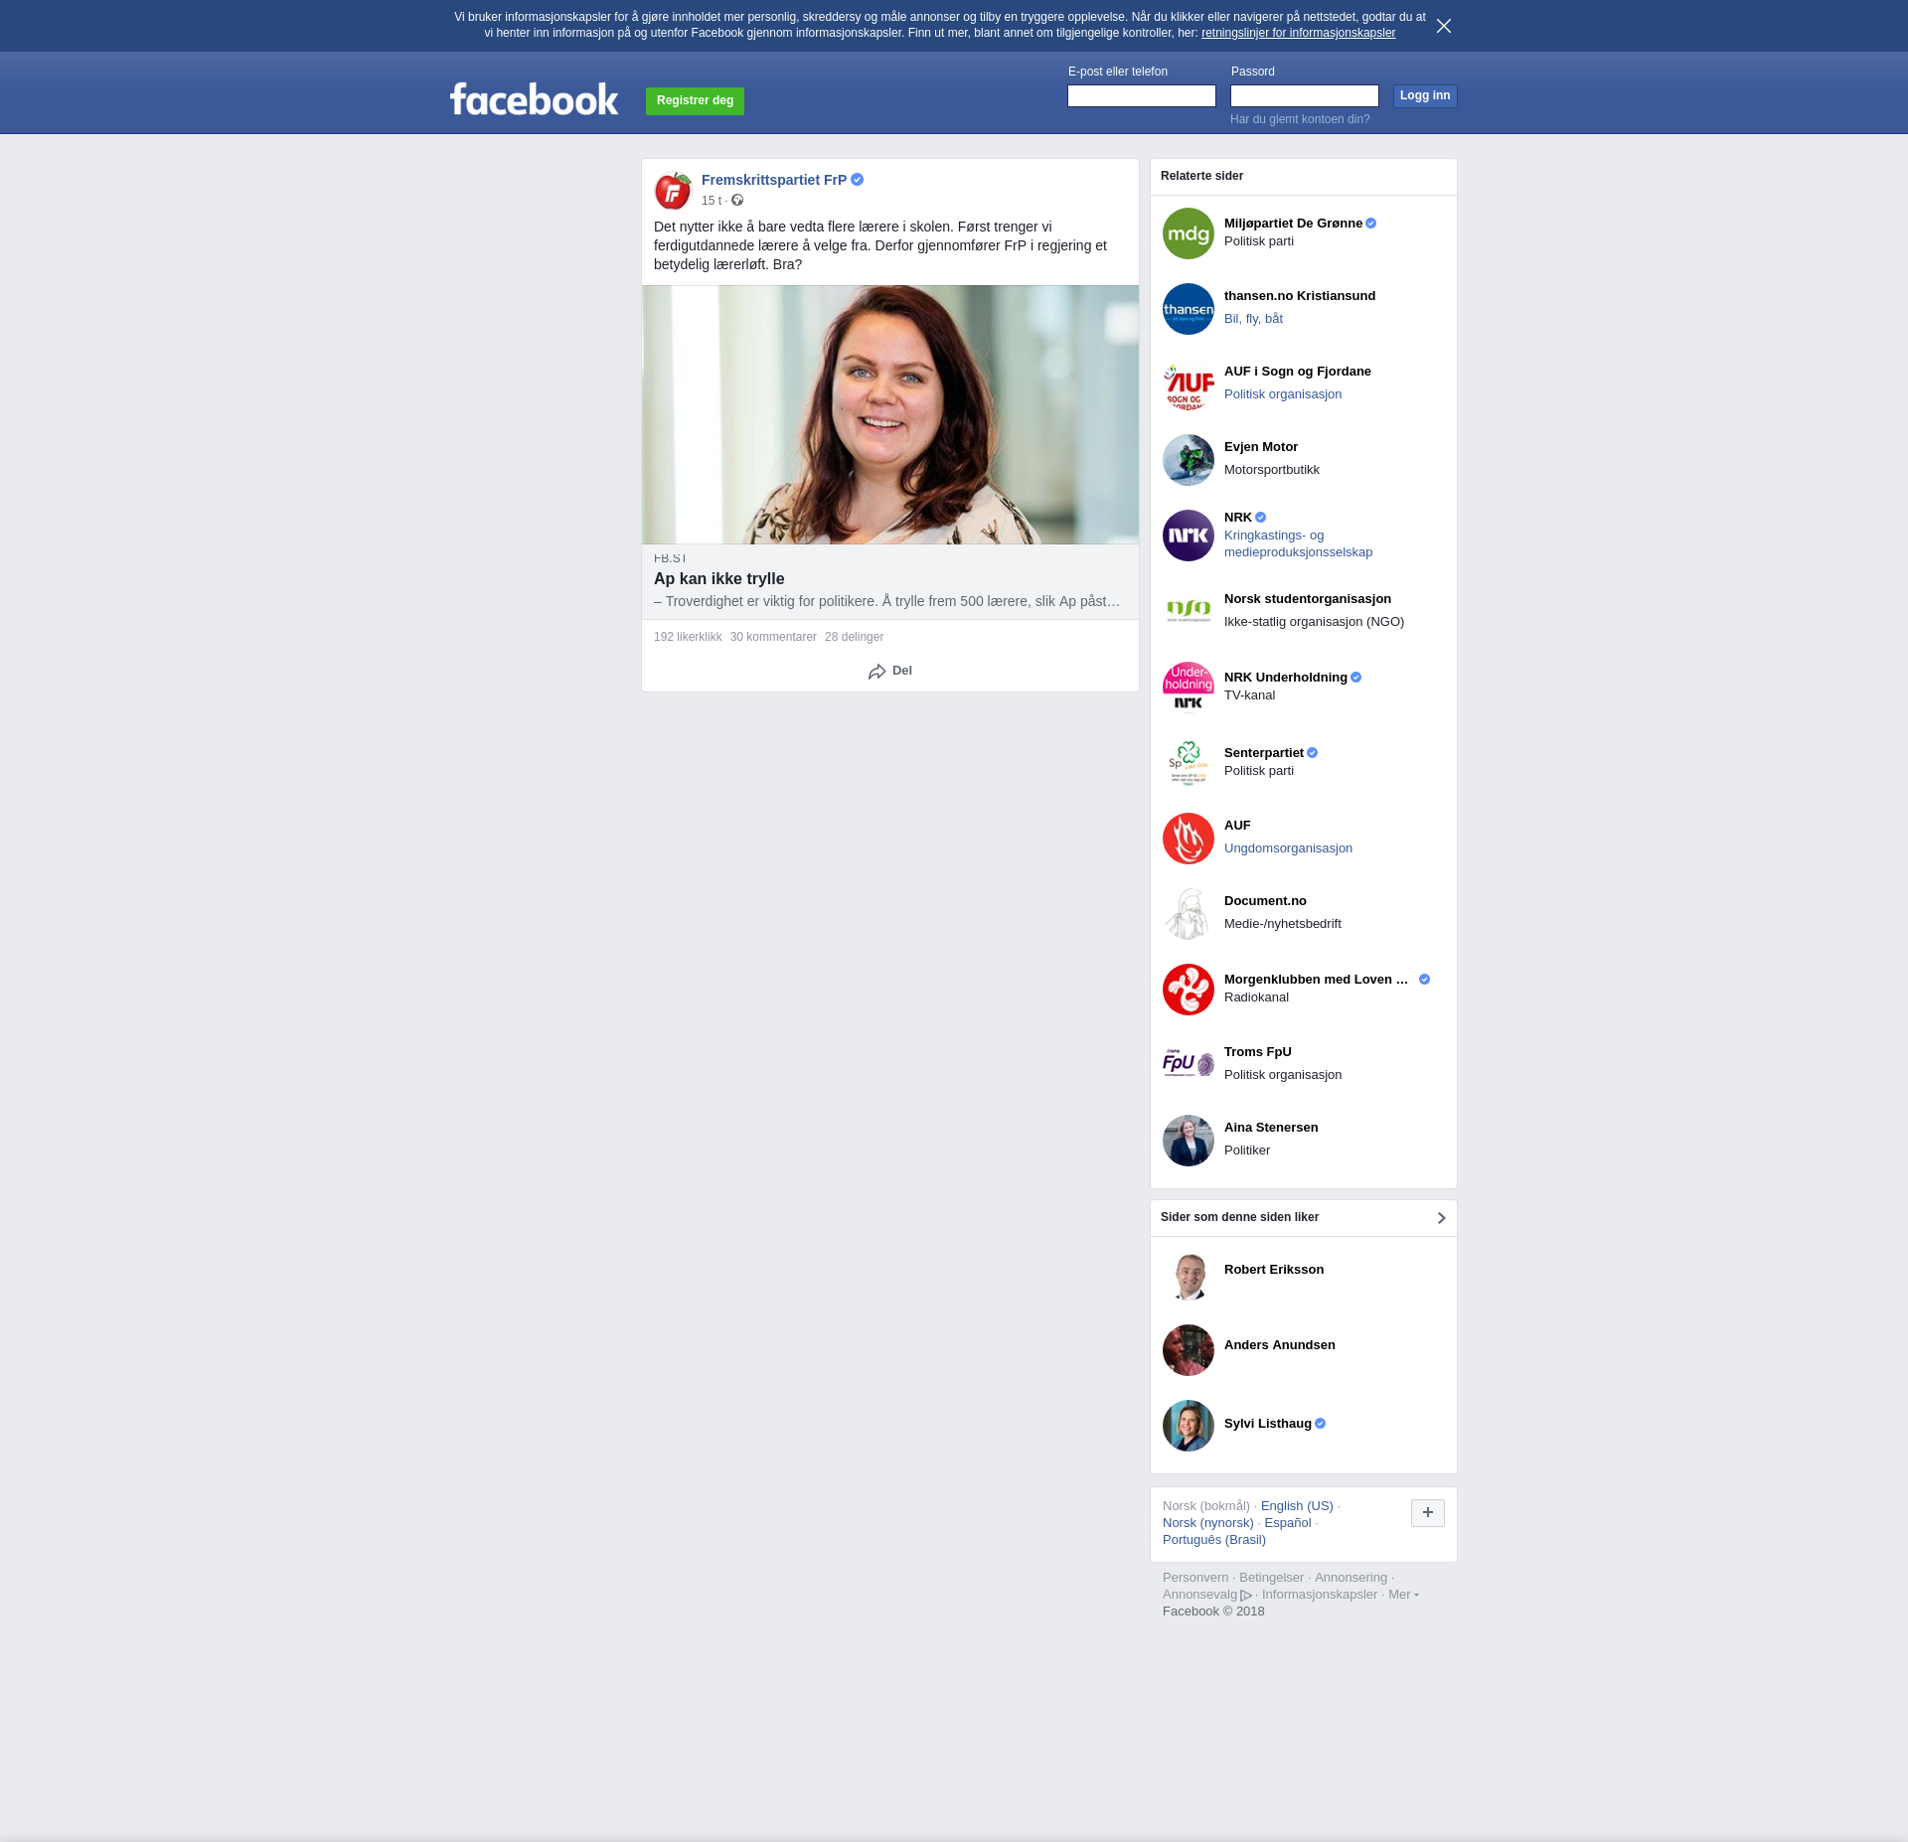Open the Informasjonskapsler footer link
Screen dimensions: 1908x1842
1319,1595
